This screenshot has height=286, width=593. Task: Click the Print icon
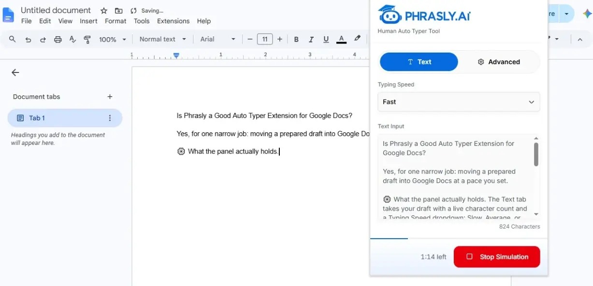click(58, 39)
